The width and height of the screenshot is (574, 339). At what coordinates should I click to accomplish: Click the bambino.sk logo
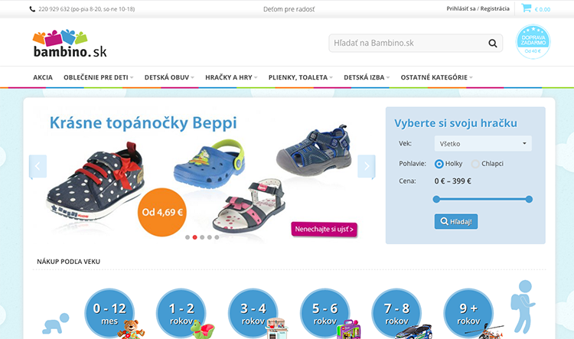click(70, 44)
